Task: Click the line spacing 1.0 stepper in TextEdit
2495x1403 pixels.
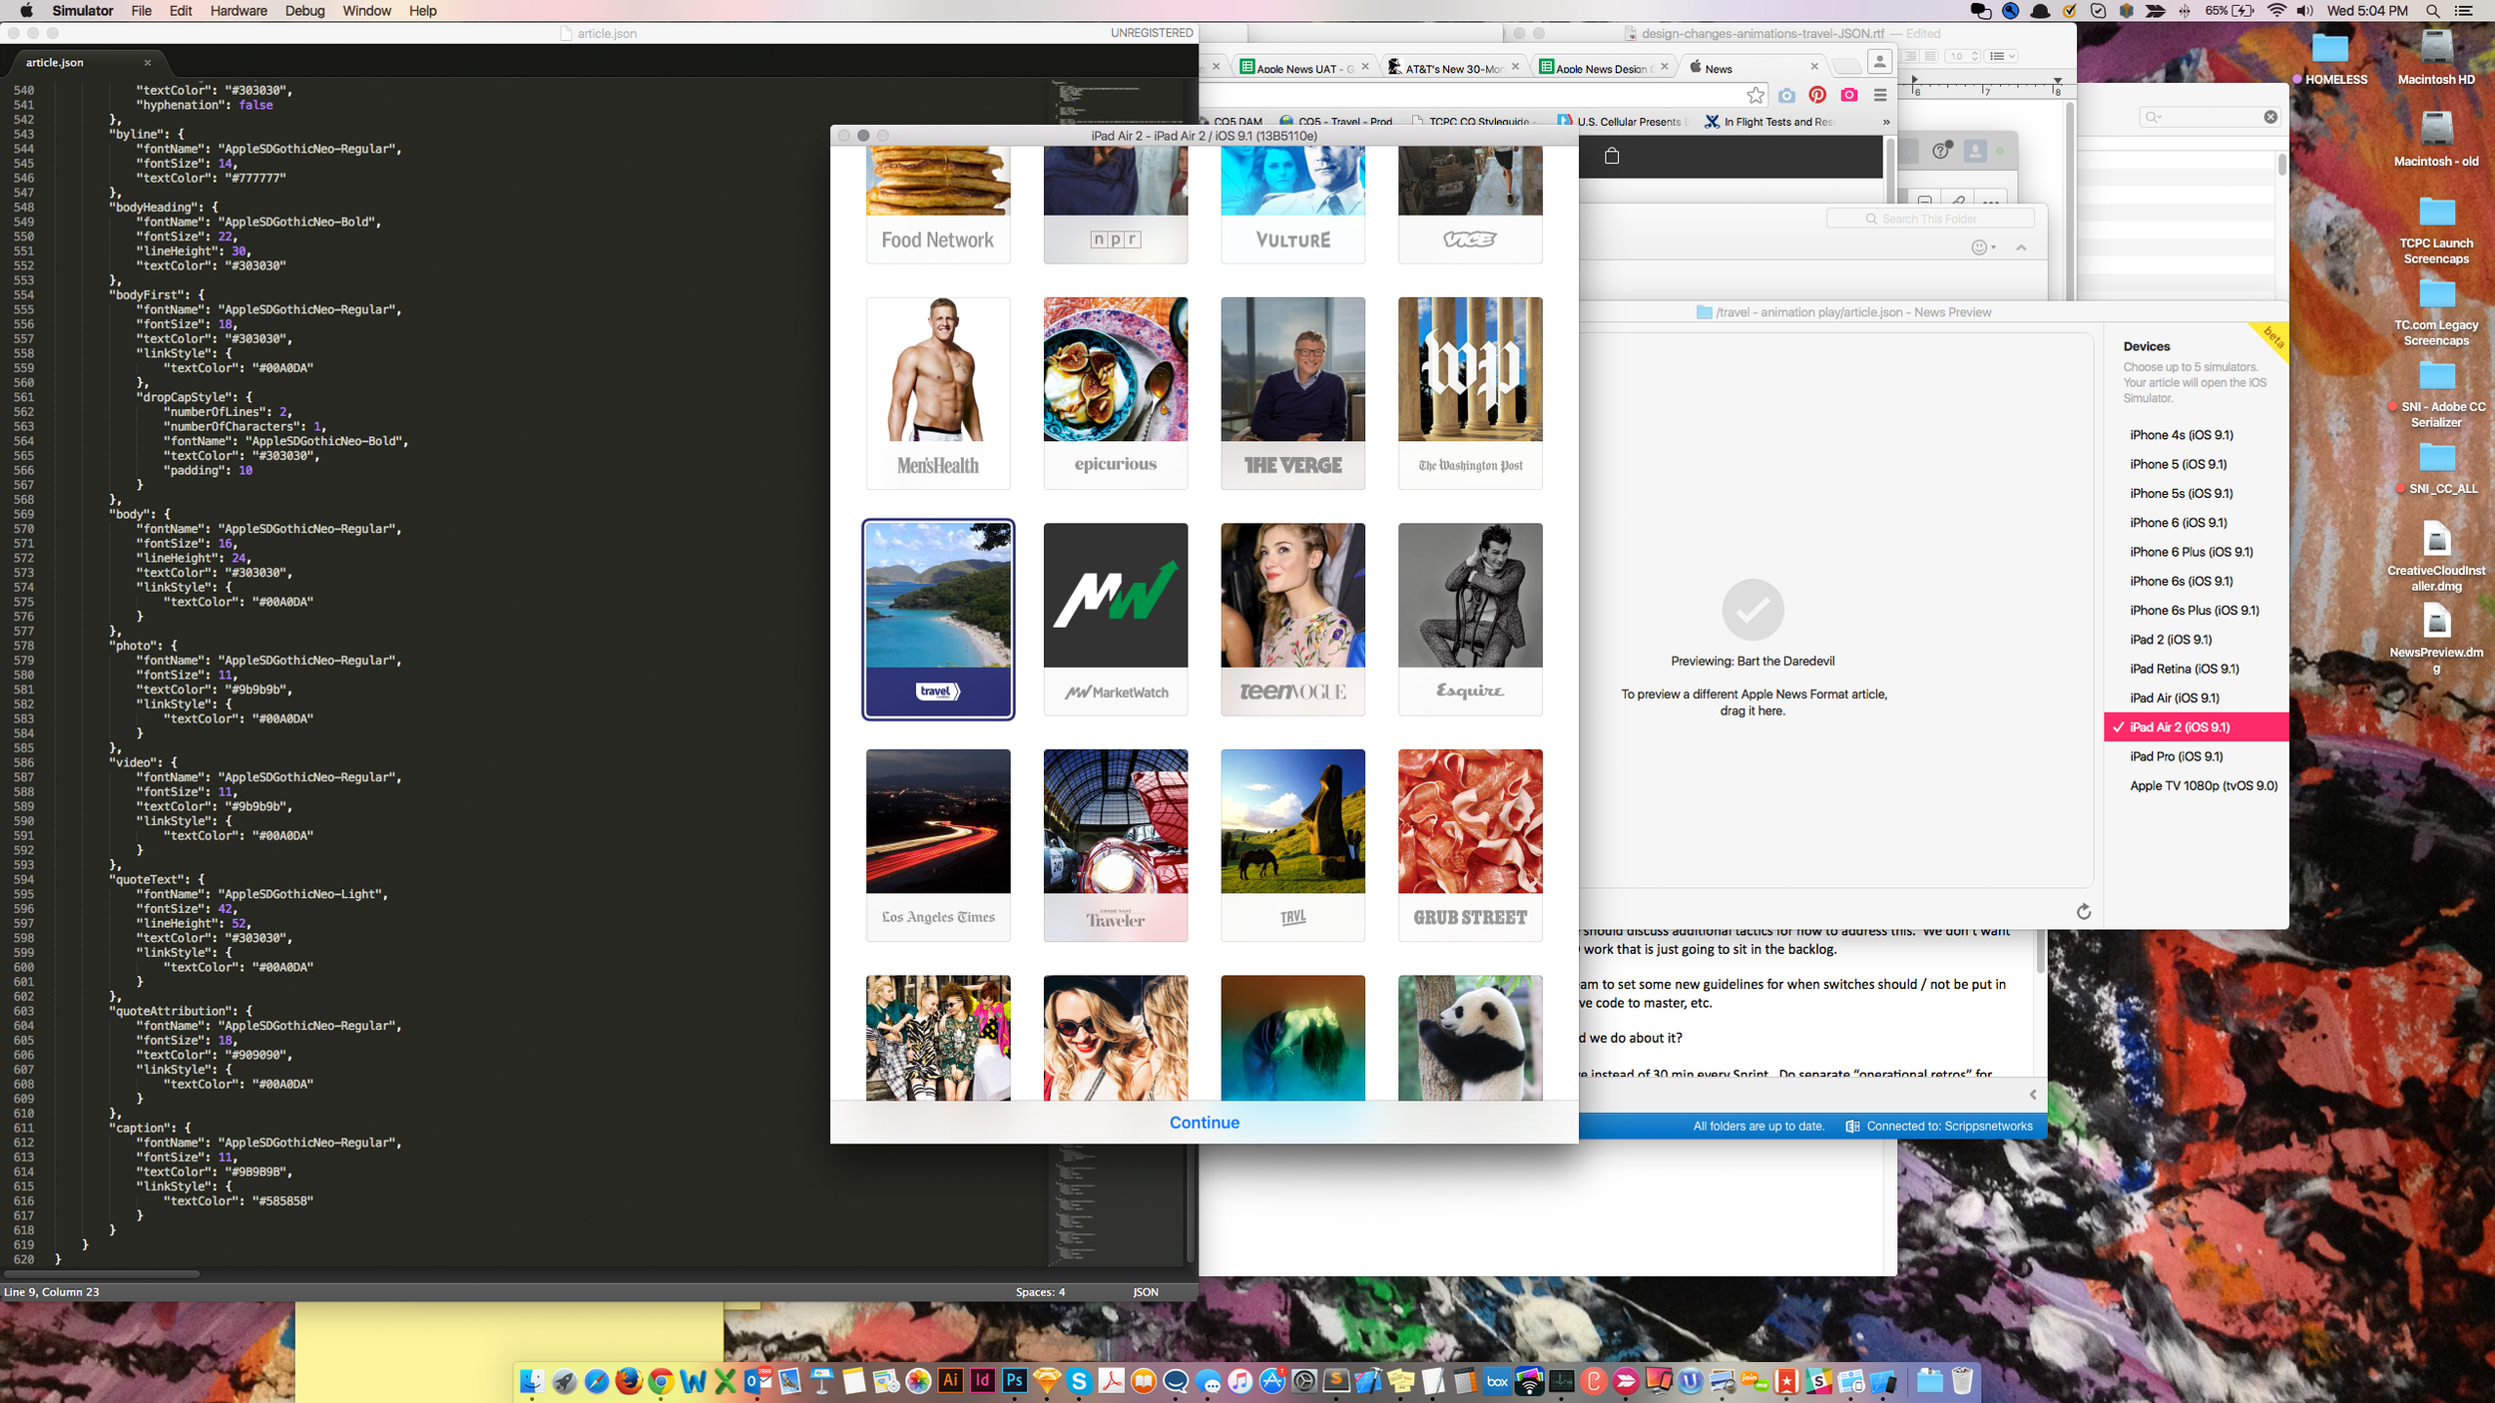Action: pyautogui.click(x=1975, y=56)
